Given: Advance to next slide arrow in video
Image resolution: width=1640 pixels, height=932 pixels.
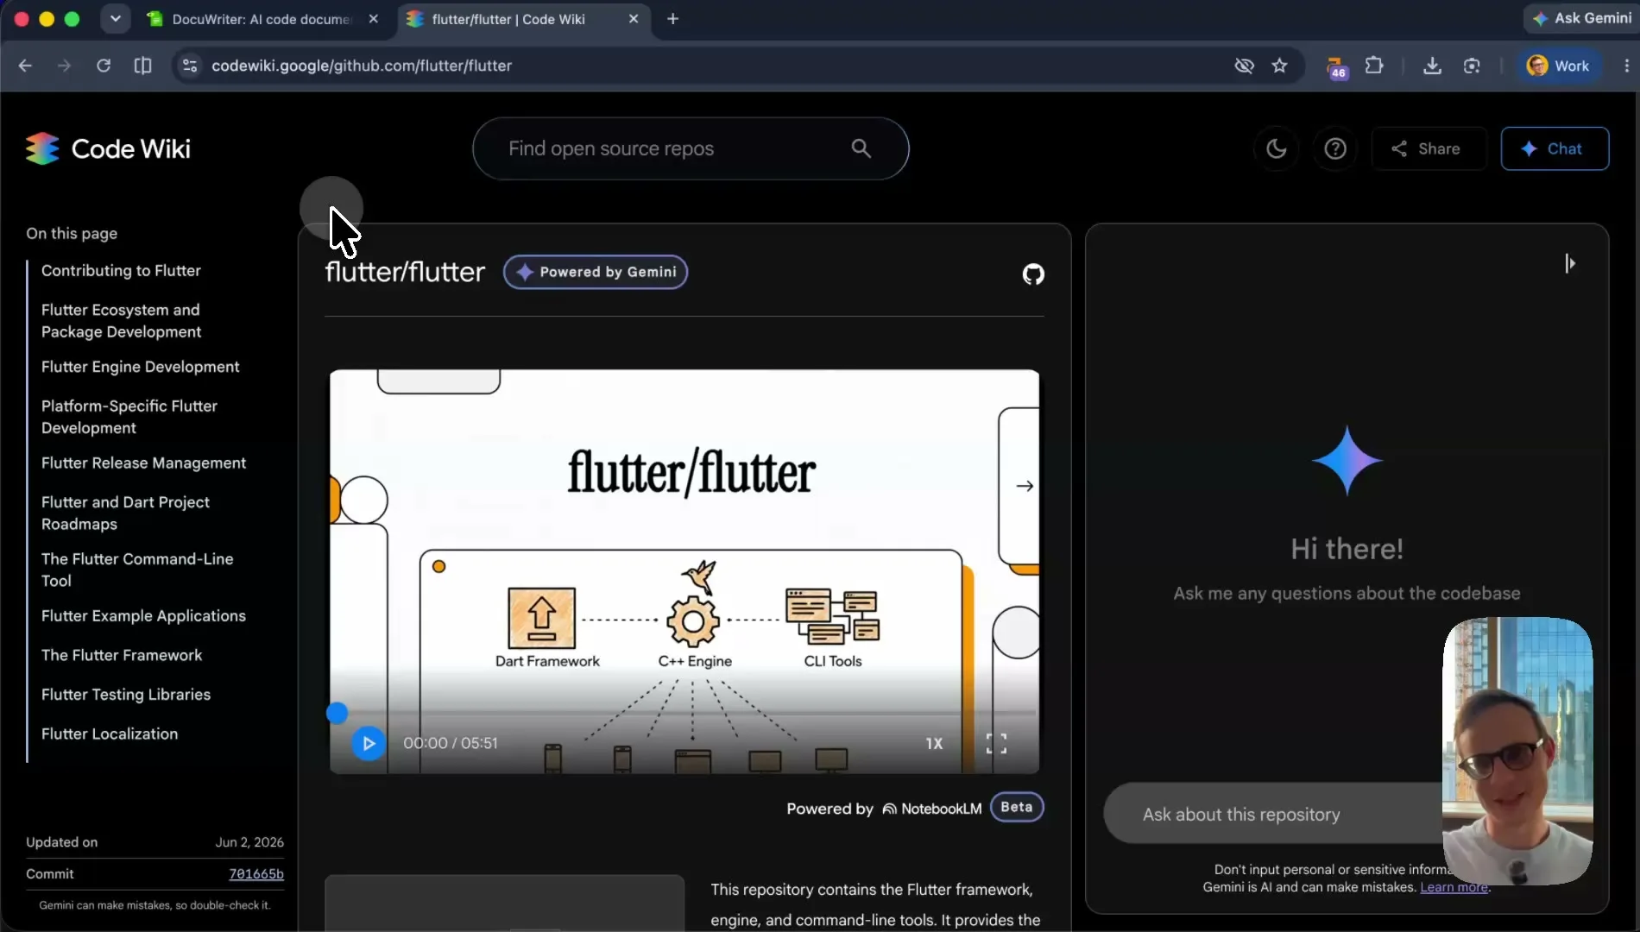Looking at the screenshot, I should 1025,486.
